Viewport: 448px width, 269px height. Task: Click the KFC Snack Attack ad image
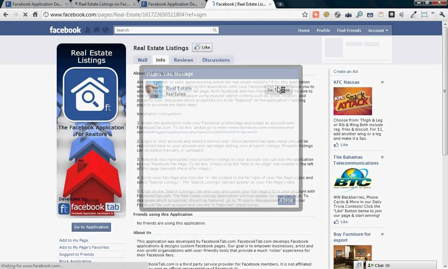[353, 101]
